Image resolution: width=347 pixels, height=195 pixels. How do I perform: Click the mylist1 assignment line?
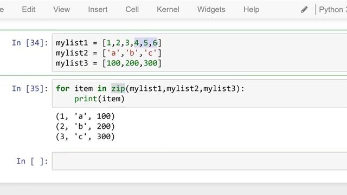point(108,43)
